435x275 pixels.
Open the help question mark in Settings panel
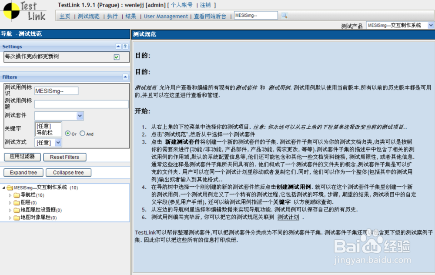pos(124,46)
